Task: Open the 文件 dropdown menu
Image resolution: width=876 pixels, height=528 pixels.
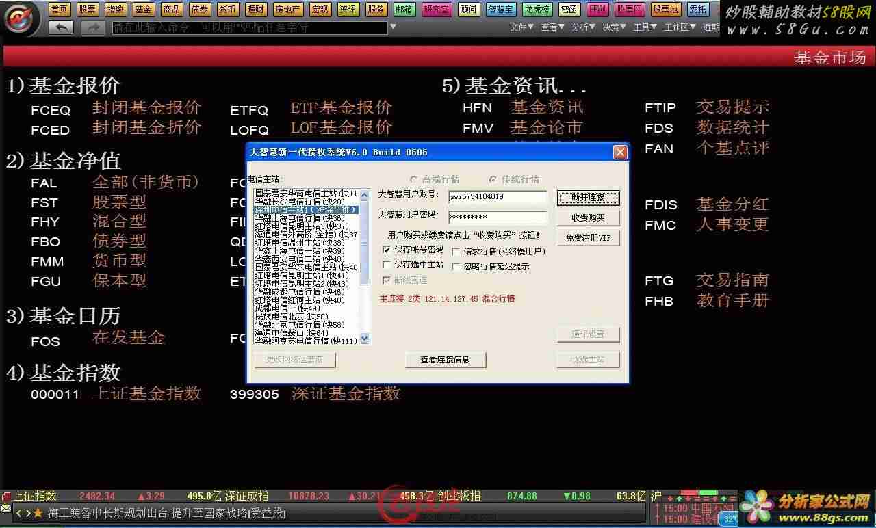Action: 522,27
